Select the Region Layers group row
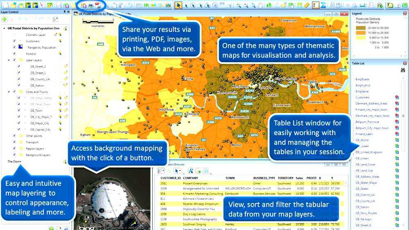 (x=35, y=149)
